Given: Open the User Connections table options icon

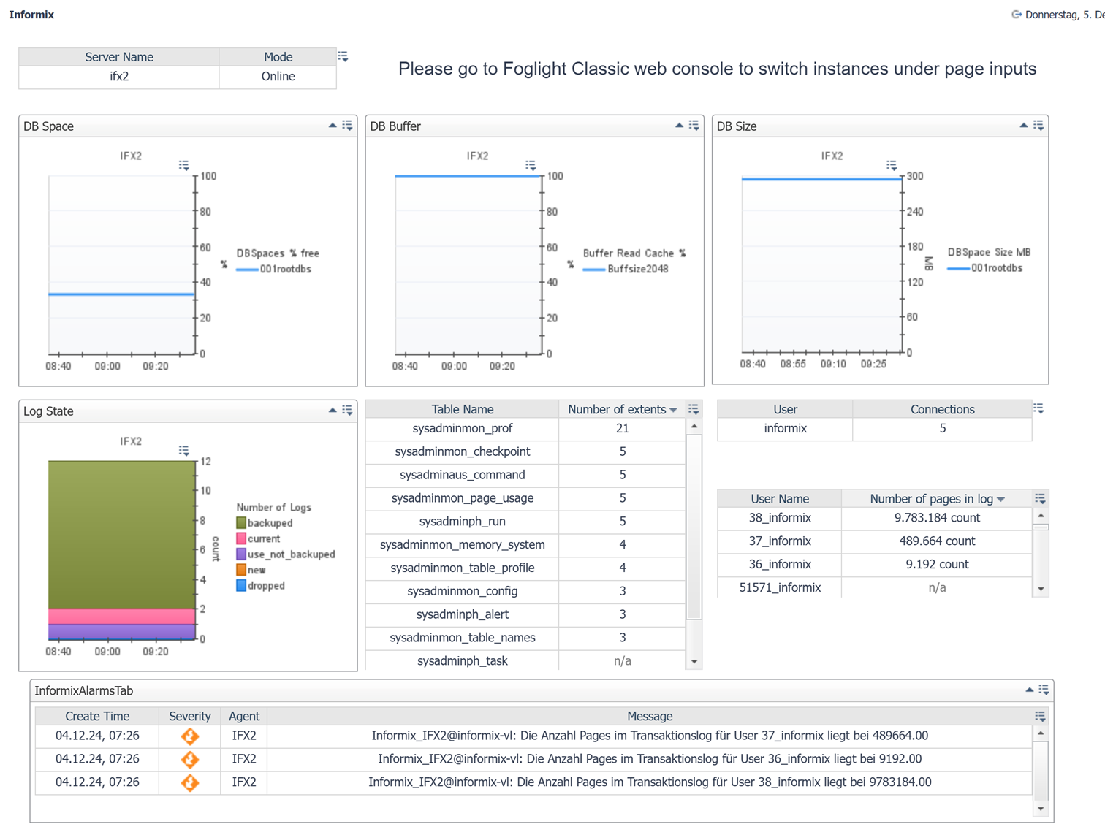Looking at the screenshot, I should (x=1038, y=409).
